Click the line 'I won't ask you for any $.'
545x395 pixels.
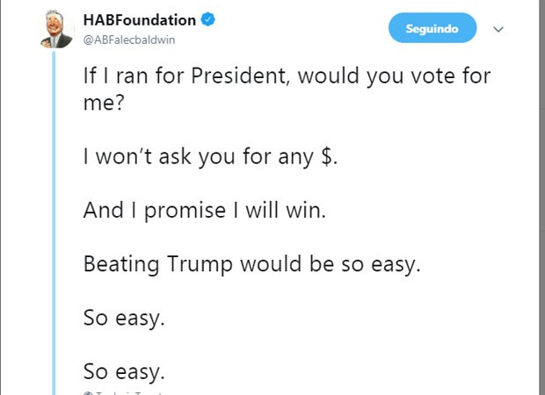tap(210, 157)
